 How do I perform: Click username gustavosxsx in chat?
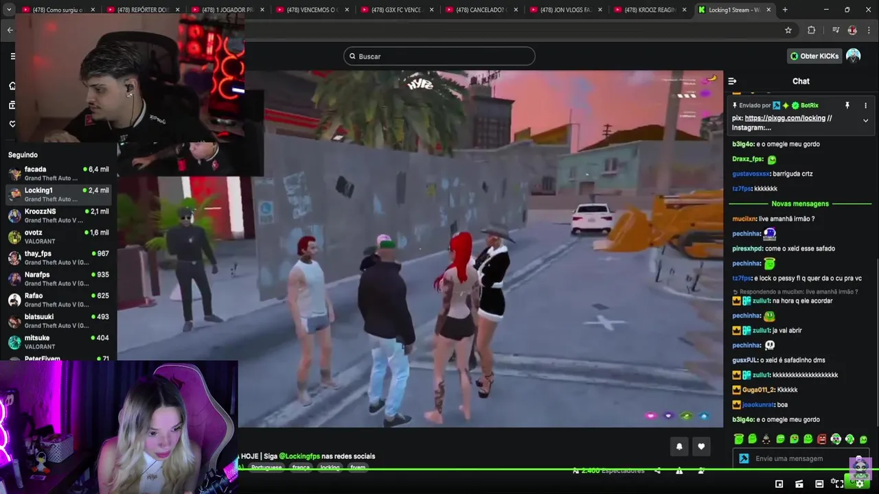click(x=751, y=174)
